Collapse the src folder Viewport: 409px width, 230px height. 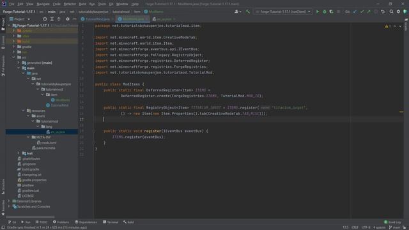[x=13, y=57]
